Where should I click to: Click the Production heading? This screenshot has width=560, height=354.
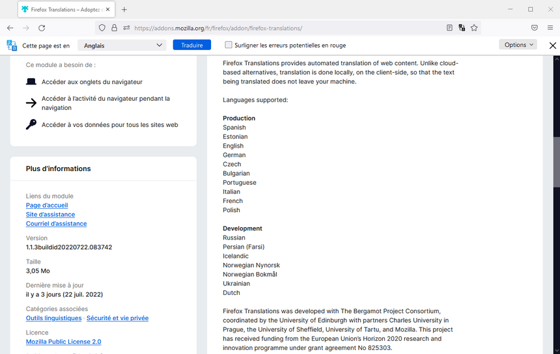tap(239, 118)
